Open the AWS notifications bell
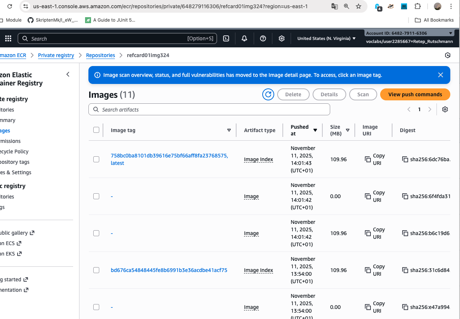The height and width of the screenshot is (319, 460). pyautogui.click(x=244, y=38)
